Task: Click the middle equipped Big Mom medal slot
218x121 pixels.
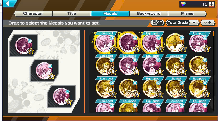Action: 44,71
